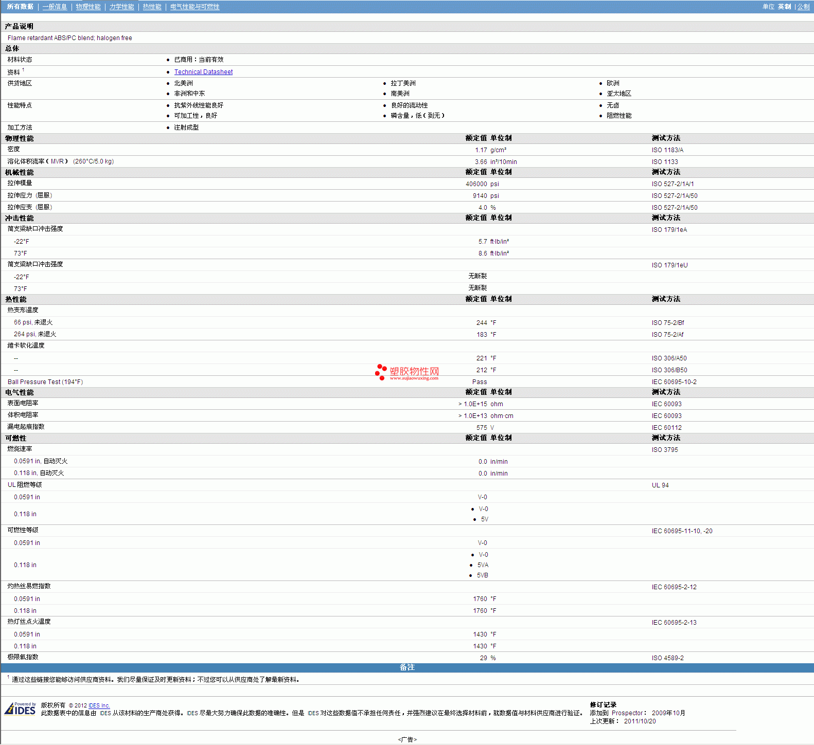The image size is (814, 745).
Task: Click the ISO 1183/A test method text
Action: click(667, 150)
